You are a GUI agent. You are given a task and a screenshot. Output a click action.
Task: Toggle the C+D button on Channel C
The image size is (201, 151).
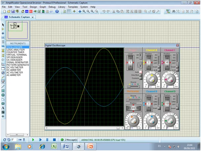pos(178,70)
